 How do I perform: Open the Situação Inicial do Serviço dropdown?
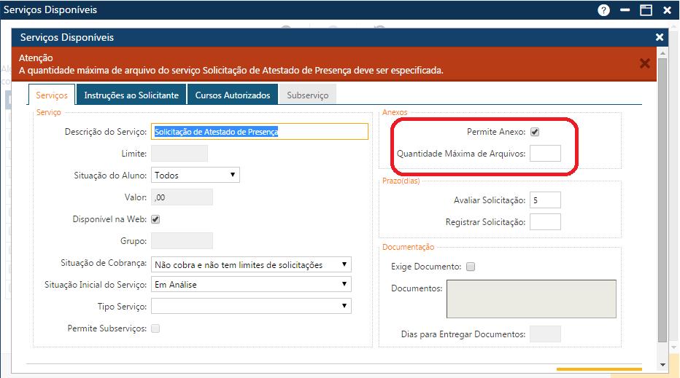point(251,285)
